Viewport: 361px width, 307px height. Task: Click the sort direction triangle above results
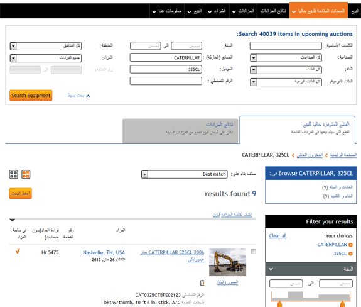click(12, 220)
